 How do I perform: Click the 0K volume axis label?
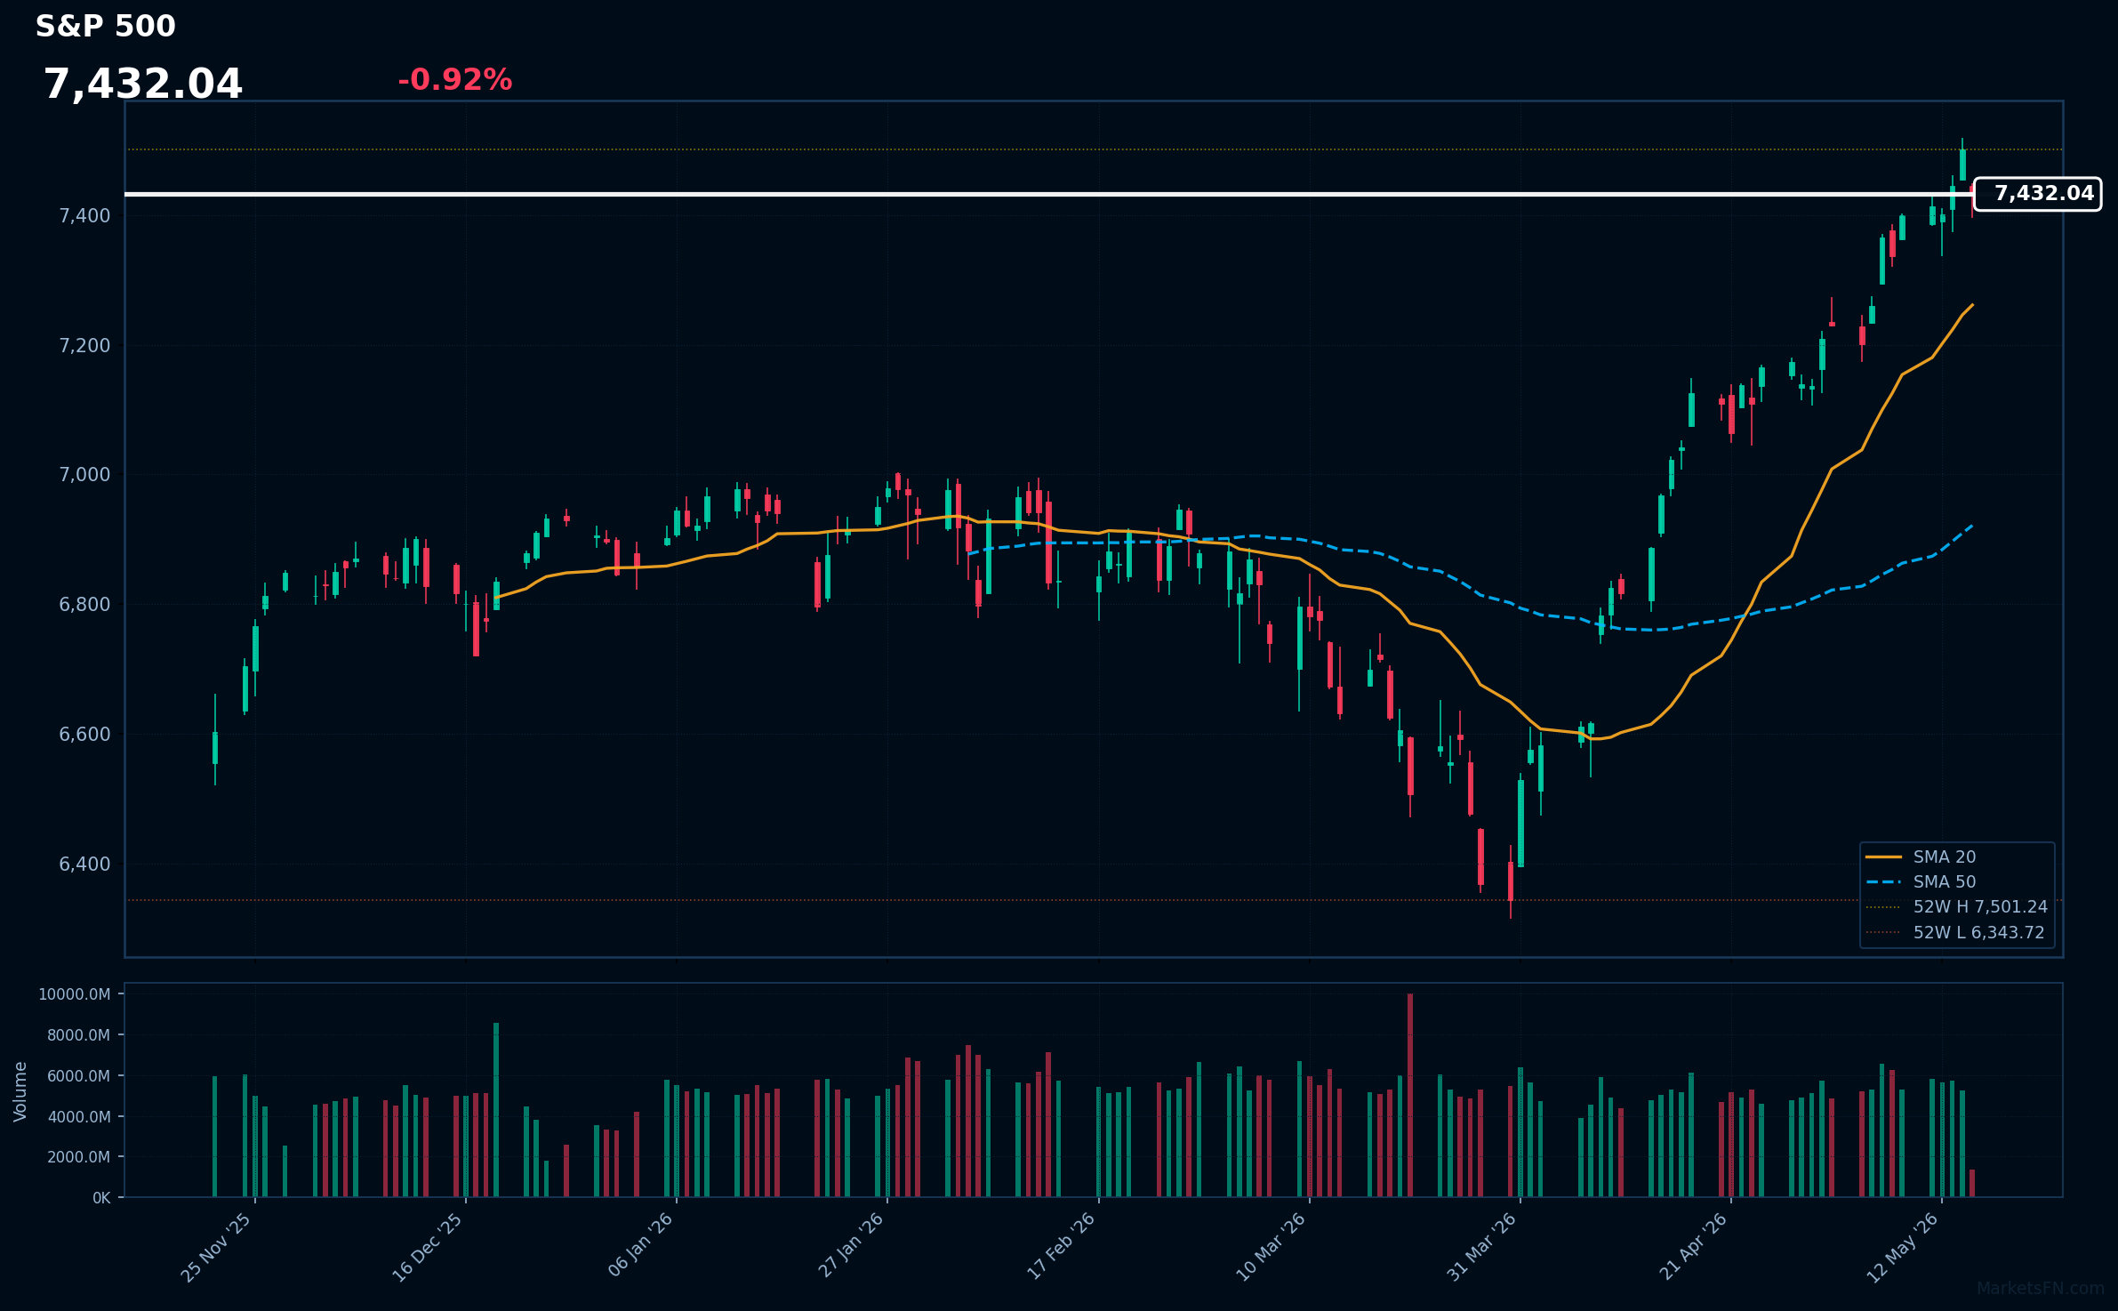coord(101,1198)
